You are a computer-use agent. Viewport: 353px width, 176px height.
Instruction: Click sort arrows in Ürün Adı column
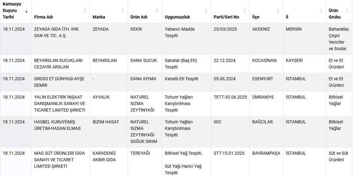[x=157, y=11]
